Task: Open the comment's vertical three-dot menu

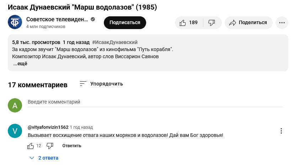Action: tap(281, 131)
